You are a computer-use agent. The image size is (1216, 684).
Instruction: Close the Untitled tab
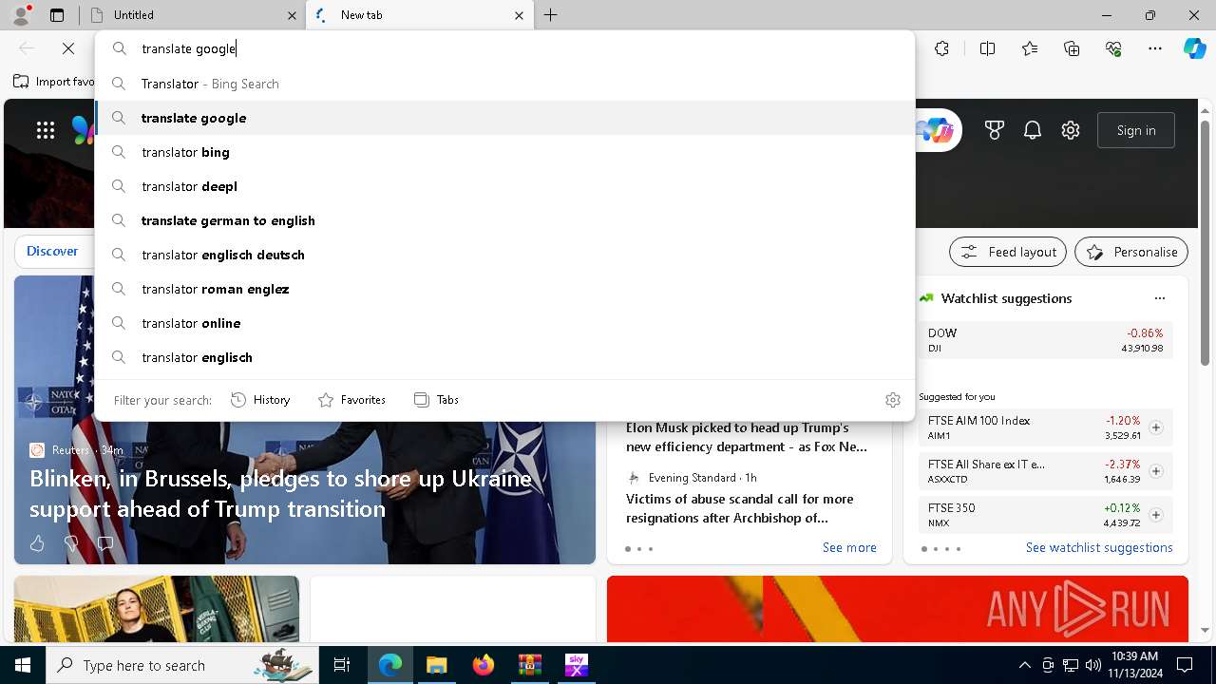292,15
